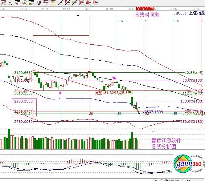Viewport: 205px width, 181px height.
Task: Click the 2837.1399 price annotation
Action: (154, 112)
